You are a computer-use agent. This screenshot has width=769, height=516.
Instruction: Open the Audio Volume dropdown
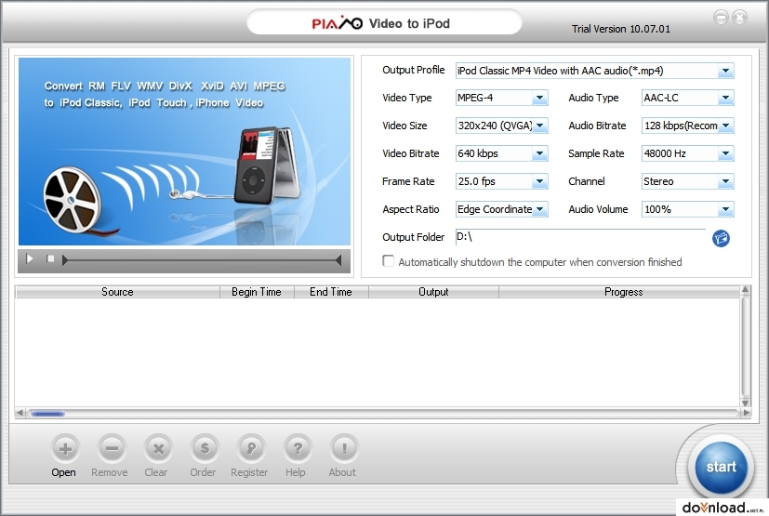pos(725,209)
